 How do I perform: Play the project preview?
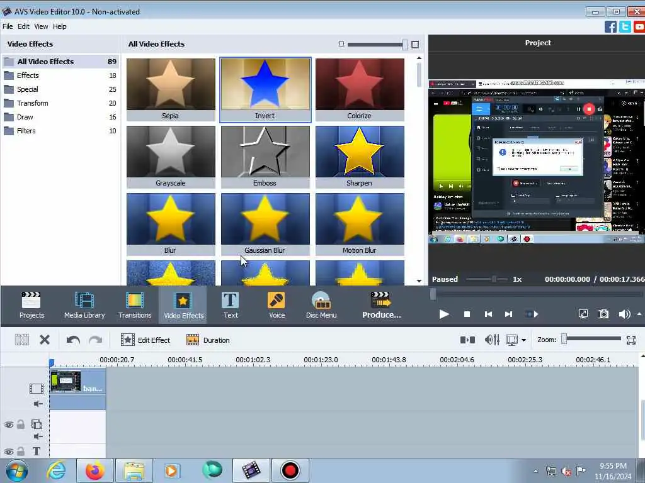click(444, 314)
